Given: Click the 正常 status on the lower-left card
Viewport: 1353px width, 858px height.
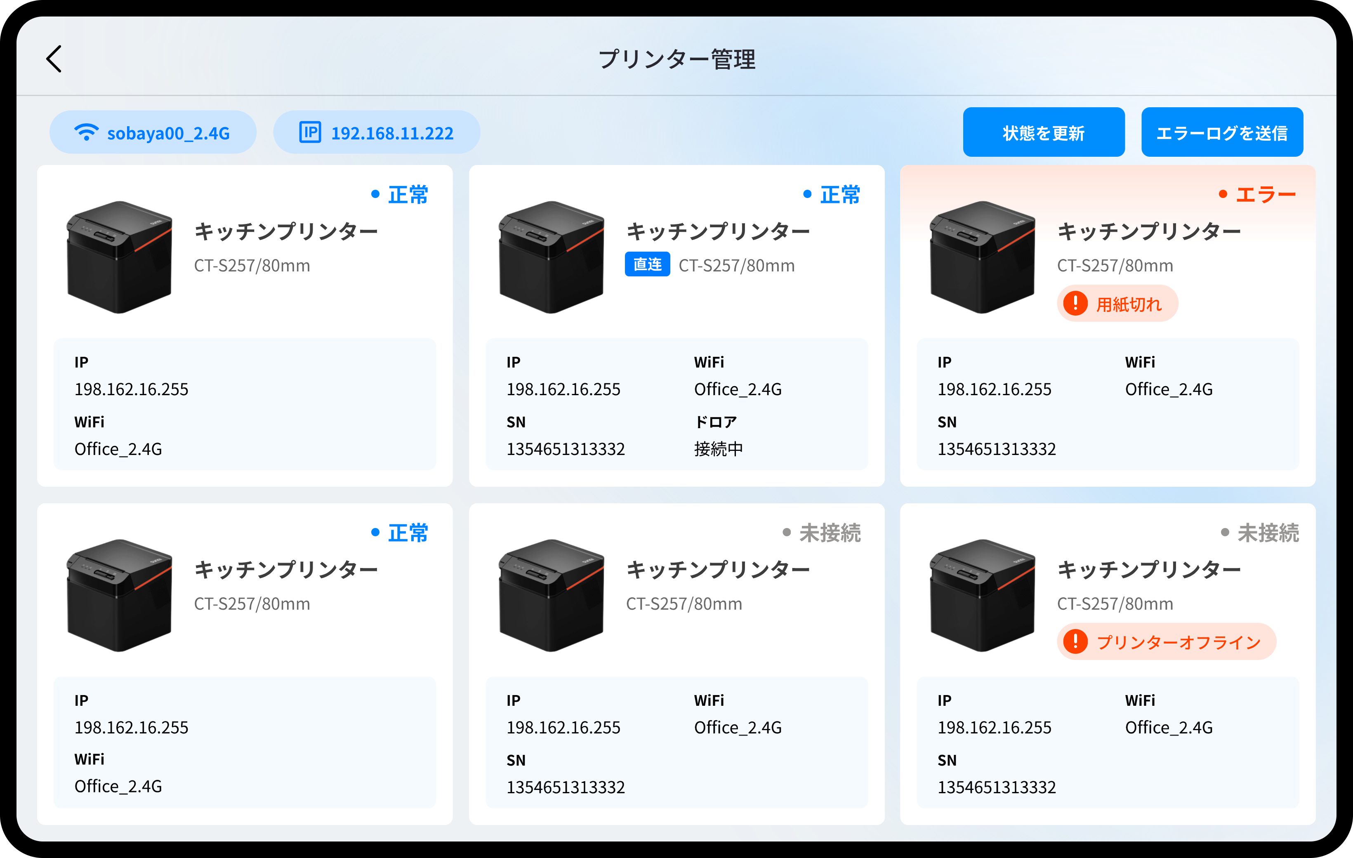Looking at the screenshot, I should point(408,533).
